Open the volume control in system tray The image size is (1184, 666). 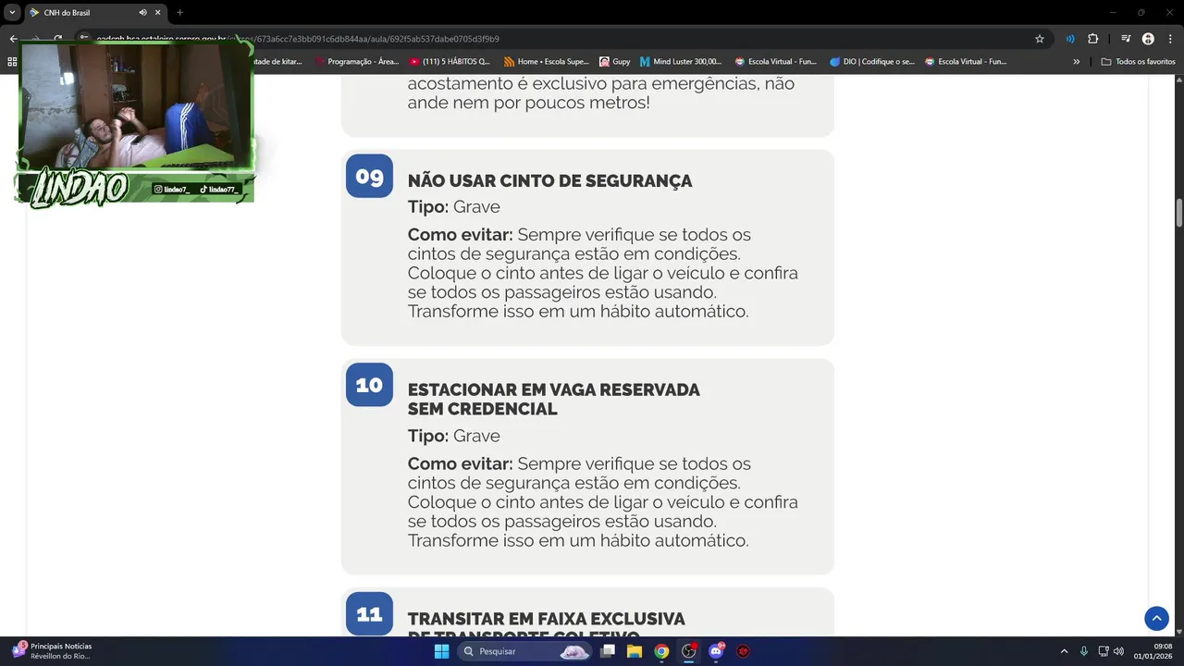pos(1118,651)
